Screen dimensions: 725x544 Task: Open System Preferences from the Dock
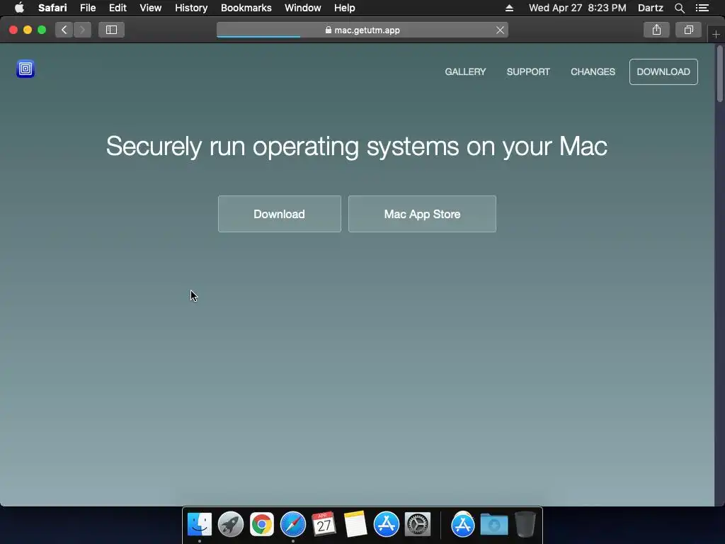tap(418, 524)
